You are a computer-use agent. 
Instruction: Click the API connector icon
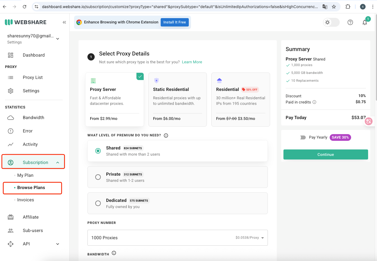11,244
